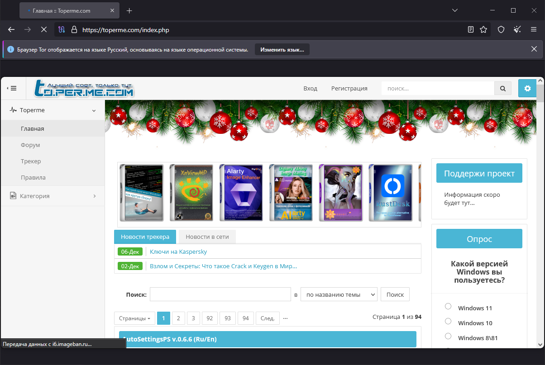Go to page 92
545x365 pixels.
210,318
